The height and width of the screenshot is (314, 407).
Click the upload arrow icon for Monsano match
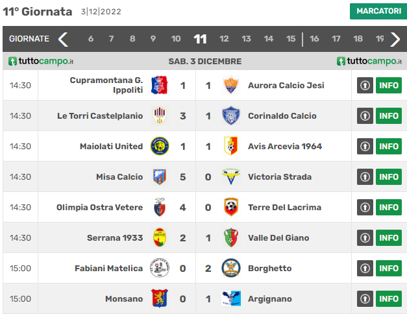365,299
